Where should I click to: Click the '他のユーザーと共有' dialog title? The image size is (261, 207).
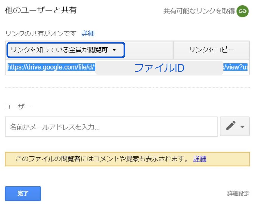coord(41,10)
